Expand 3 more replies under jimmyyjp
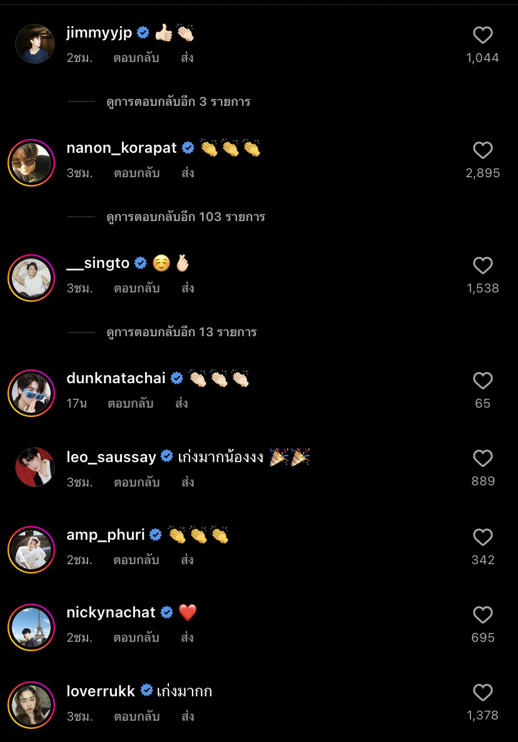The image size is (518, 742). pos(178,101)
